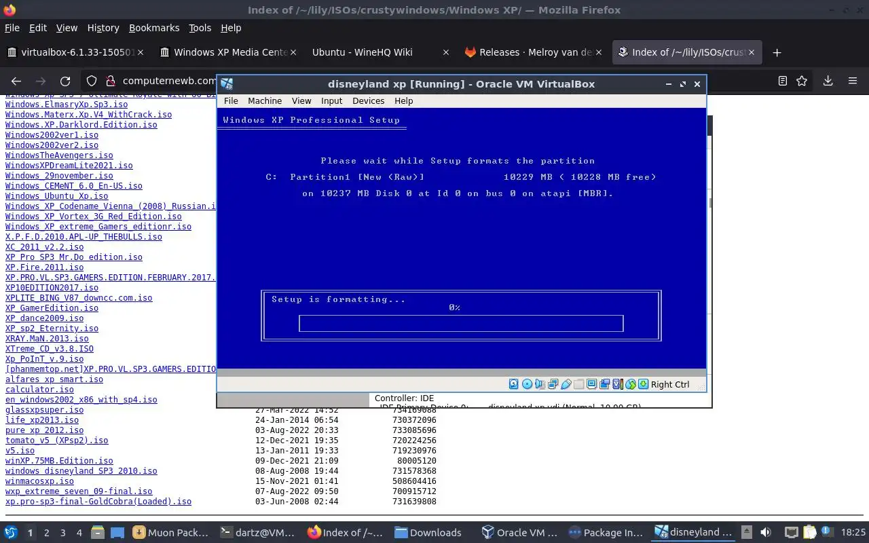Open the calculator.iso link
The image size is (869, 543).
tap(39, 390)
